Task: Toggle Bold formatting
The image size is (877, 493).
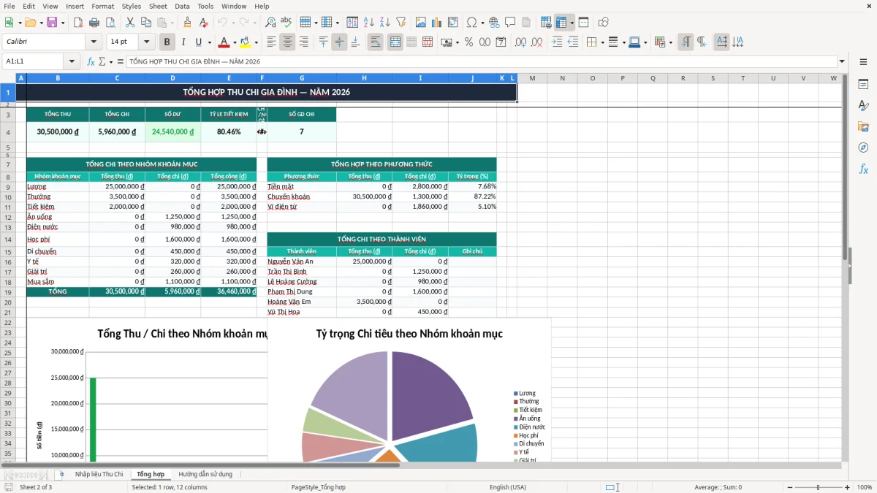Action: click(167, 42)
